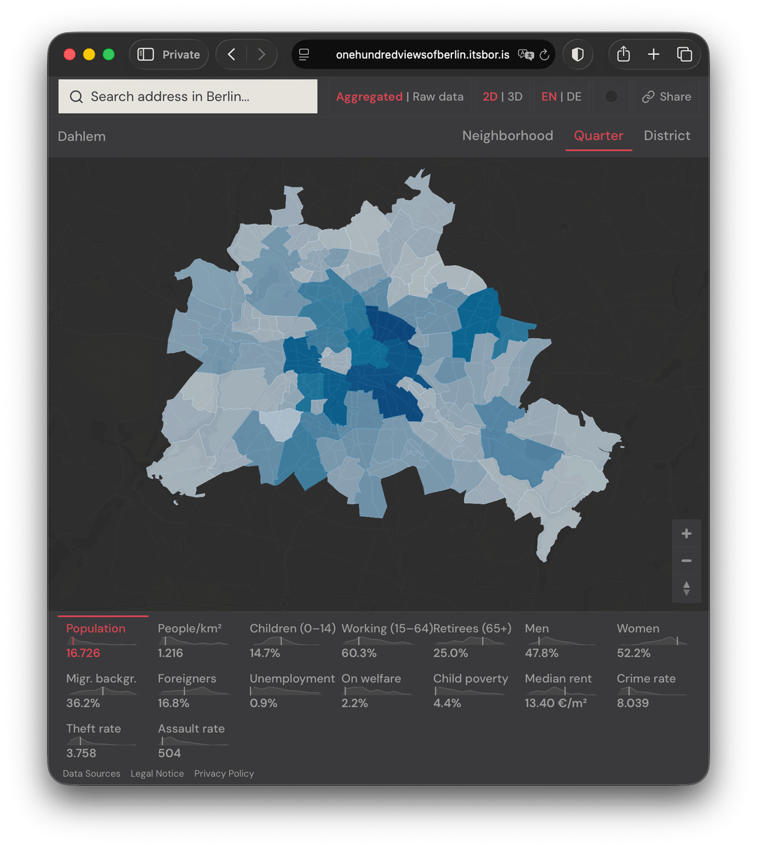Click the map zoom in plus button
Screen dimensions: 757x848
[x=686, y=534]
